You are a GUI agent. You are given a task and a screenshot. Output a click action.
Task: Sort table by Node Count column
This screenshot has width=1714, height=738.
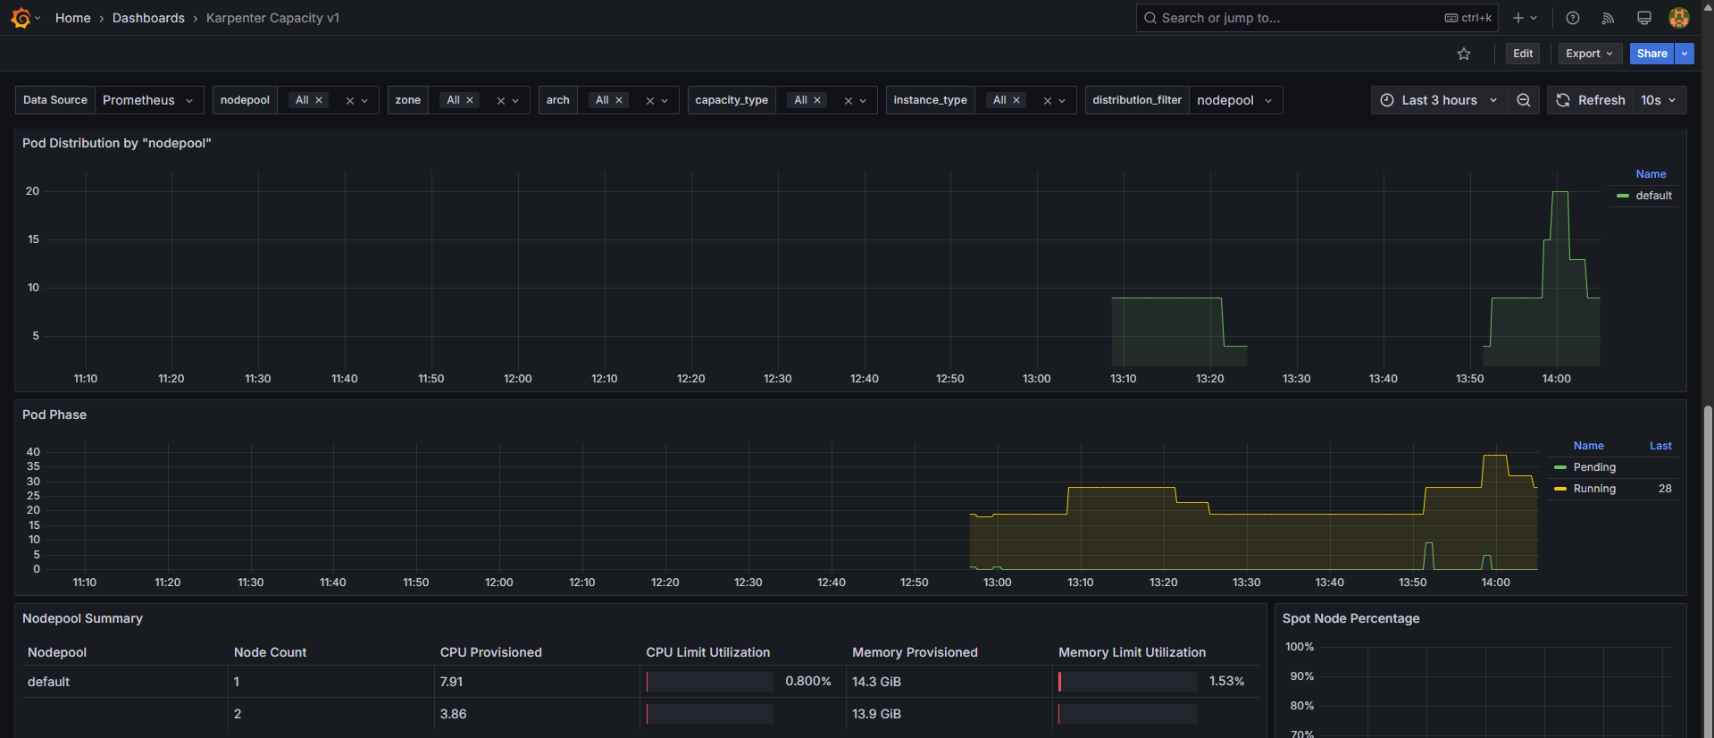pos(270,652)
